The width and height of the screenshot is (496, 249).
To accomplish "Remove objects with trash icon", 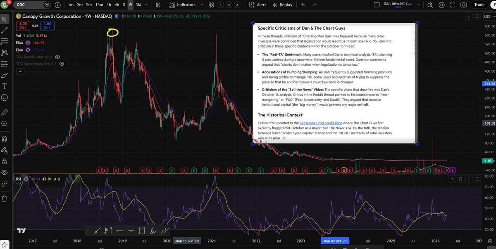I will 5,198.
